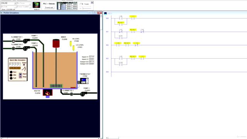
Task: Click the thermostat probe box on the tank
Action: coord(79,82)
